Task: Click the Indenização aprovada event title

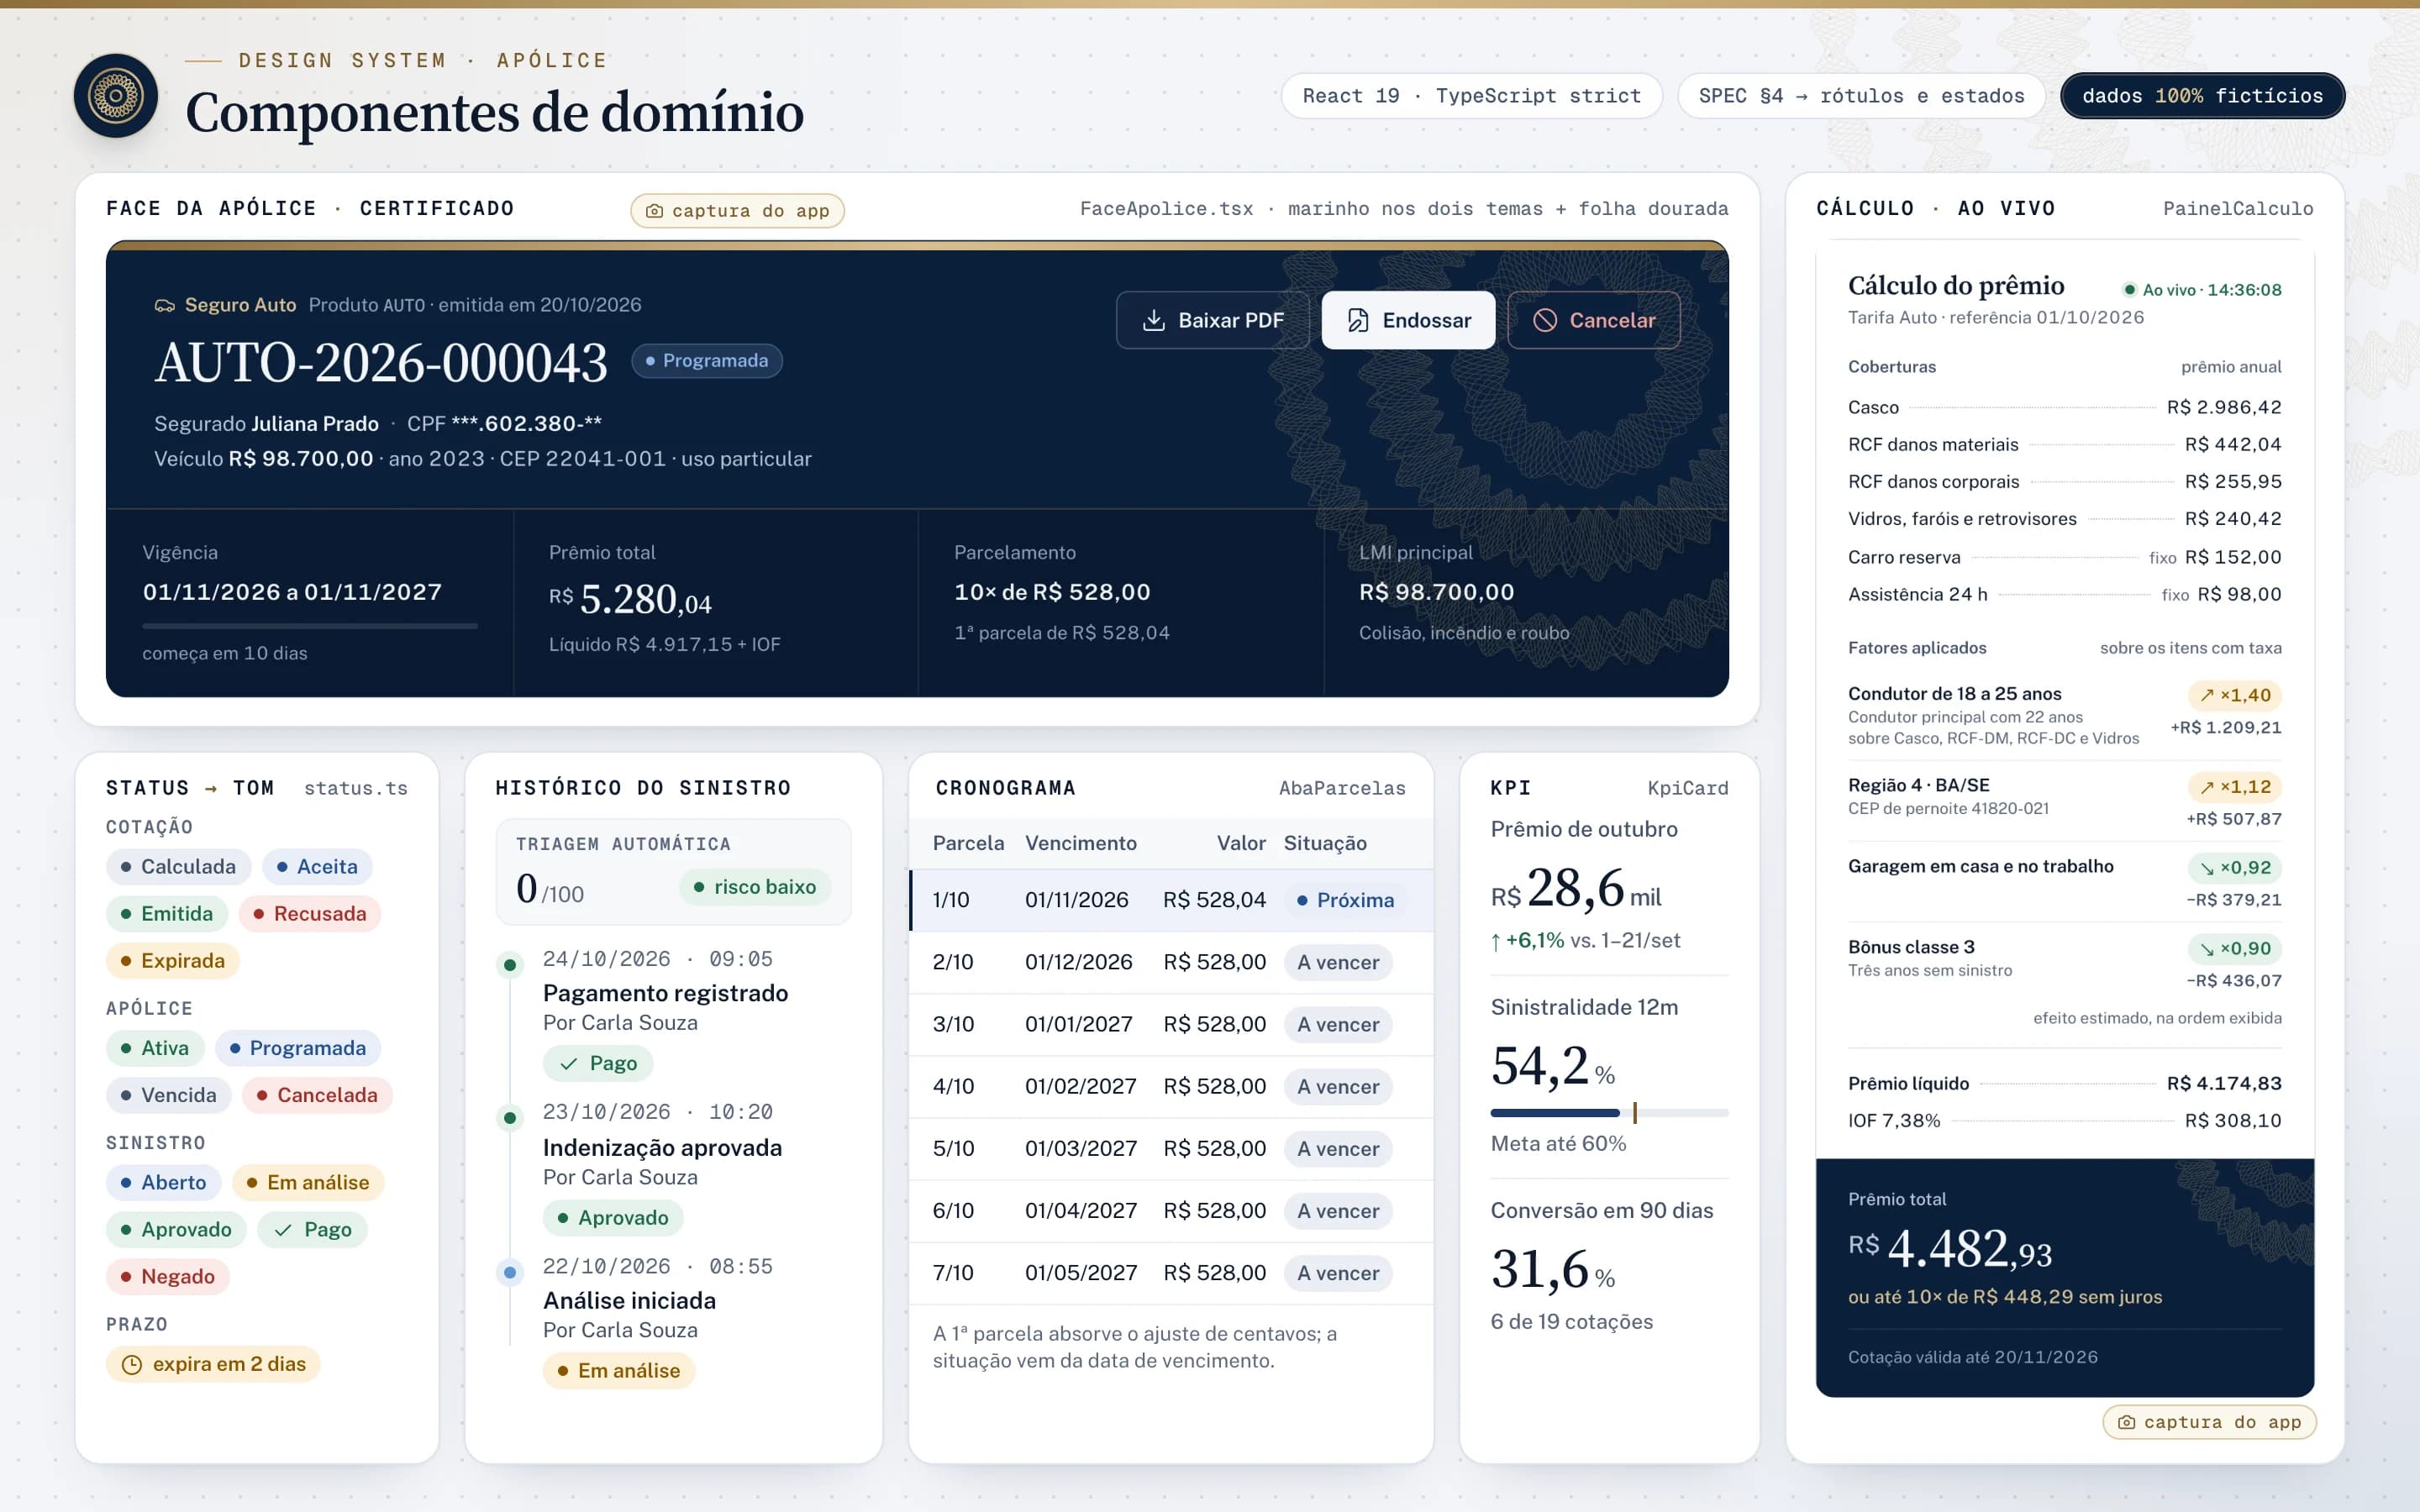Action: [663, 1148]
